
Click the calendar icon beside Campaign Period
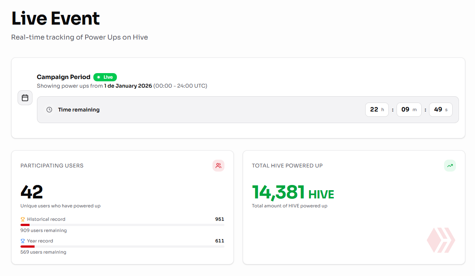click(25, 98)
